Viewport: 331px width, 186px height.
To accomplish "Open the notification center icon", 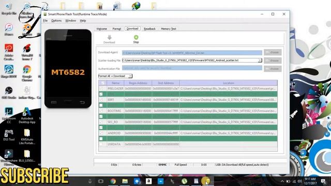I will pos(323,181).
